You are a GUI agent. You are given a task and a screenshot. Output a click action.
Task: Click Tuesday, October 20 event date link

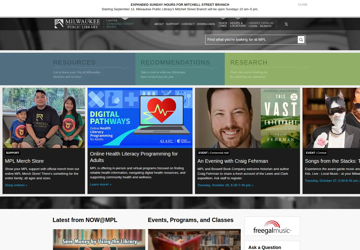pyautogui.click(x=225, y=185)
